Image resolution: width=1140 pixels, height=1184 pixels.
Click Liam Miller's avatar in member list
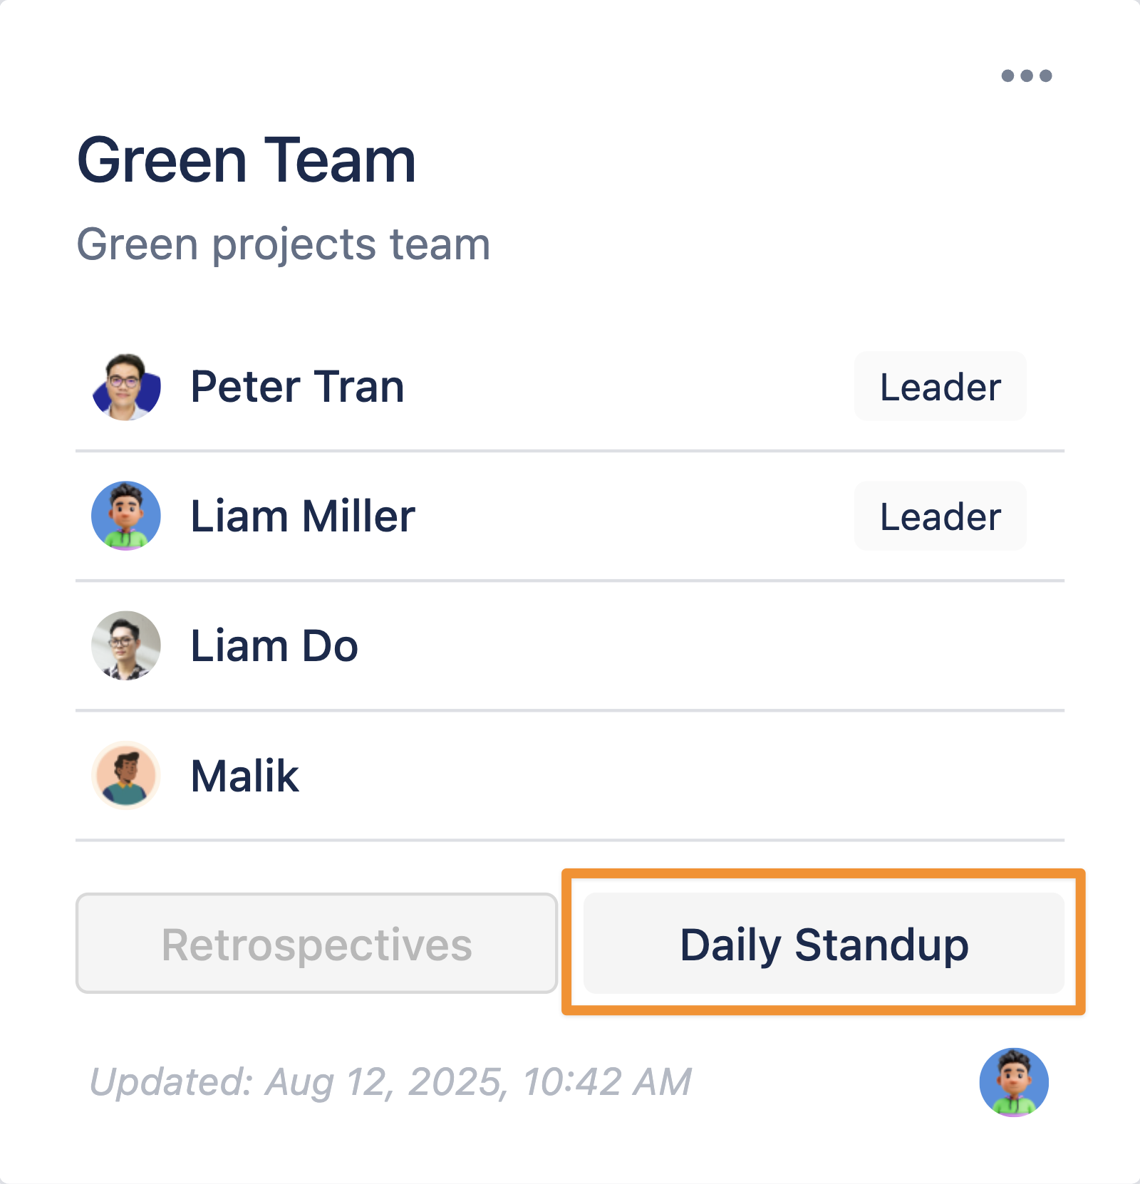[x=126, y=516]
